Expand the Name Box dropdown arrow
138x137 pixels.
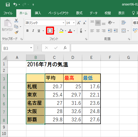coord(31,48)
